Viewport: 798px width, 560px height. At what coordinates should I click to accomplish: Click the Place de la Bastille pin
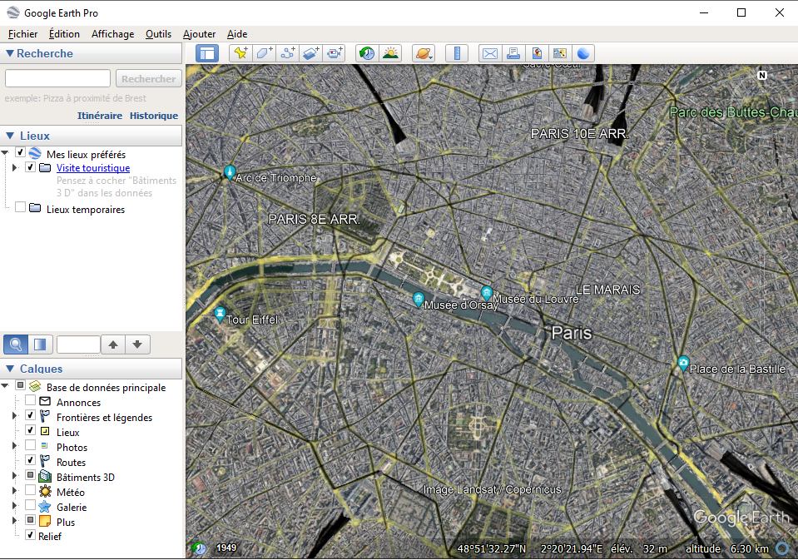683,364
